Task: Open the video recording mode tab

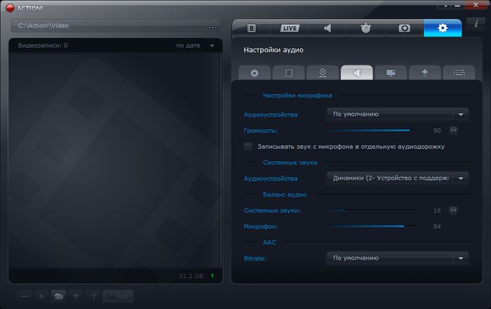Action: (x=251, y=28)
